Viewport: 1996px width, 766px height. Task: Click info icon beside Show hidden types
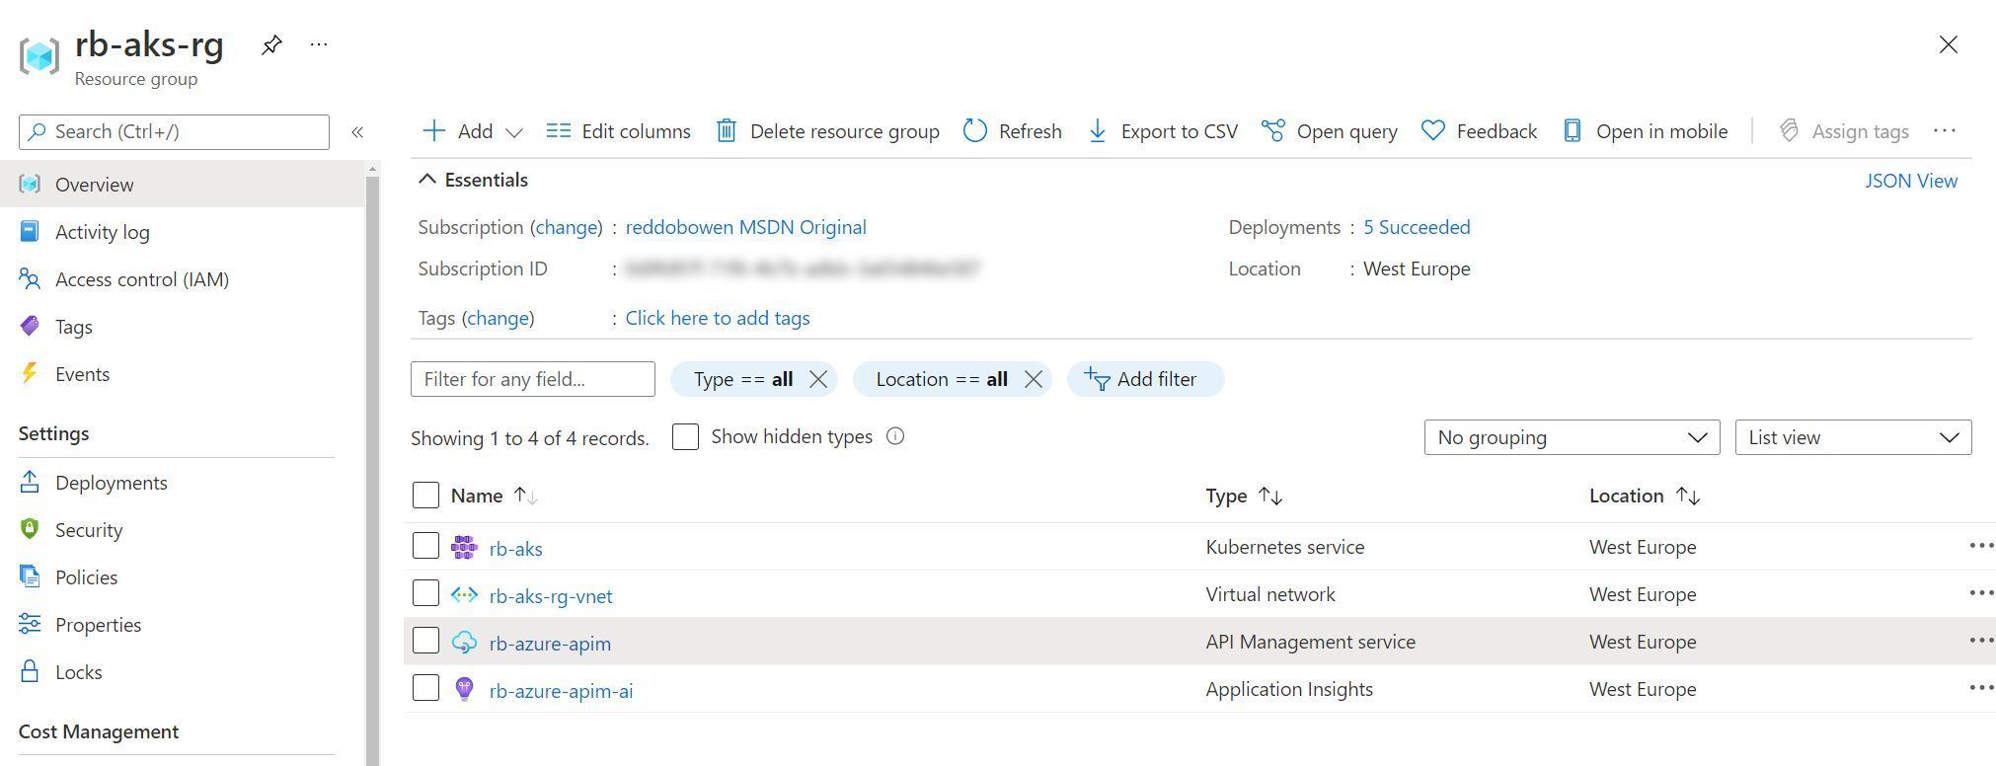click(895, 436)
